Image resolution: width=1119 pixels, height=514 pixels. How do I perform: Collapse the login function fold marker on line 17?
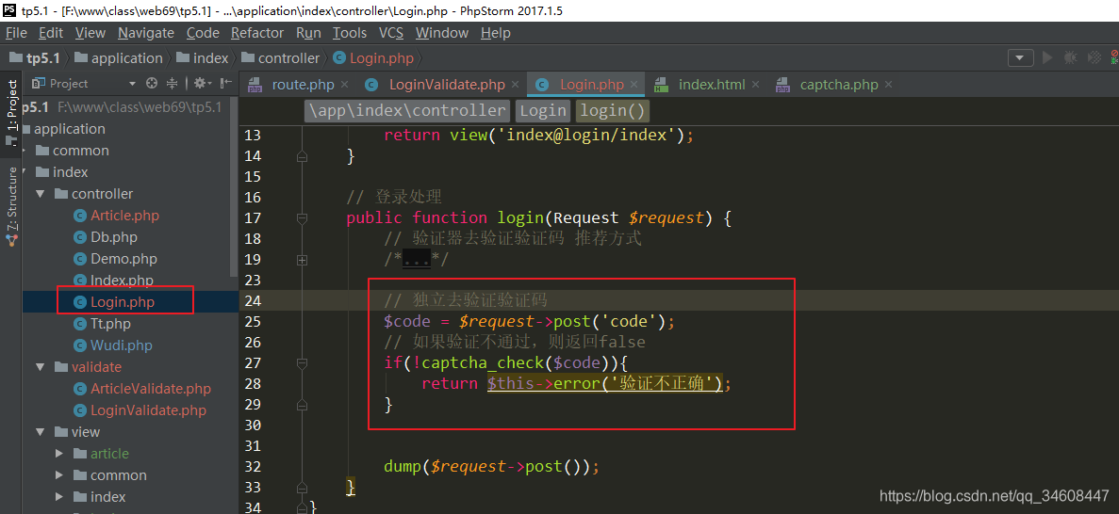pos(302,218)
